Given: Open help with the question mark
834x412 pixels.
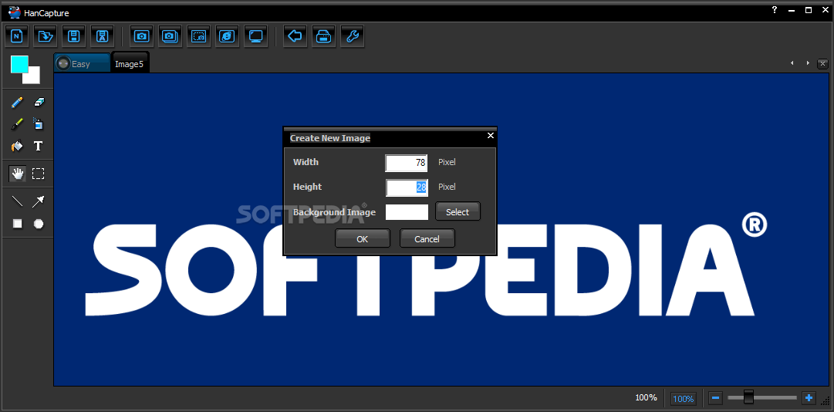Looking at the screenshot, I should (x=775, y=9).
